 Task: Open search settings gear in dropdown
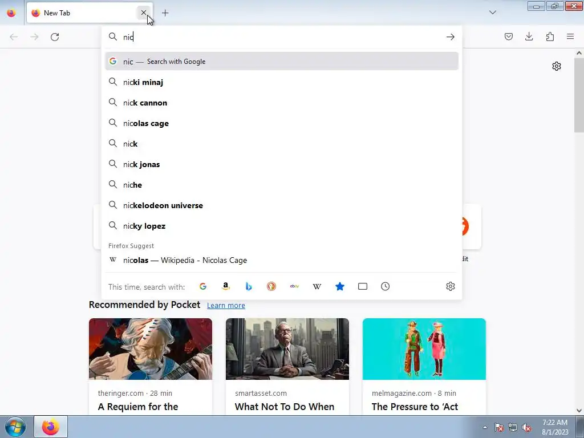tap(451, 286)
